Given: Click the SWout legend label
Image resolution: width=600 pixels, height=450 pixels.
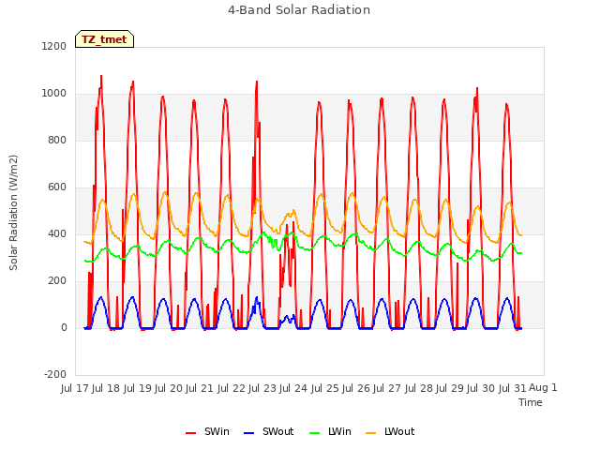Looking at the screenshot, I should point(277,431).
